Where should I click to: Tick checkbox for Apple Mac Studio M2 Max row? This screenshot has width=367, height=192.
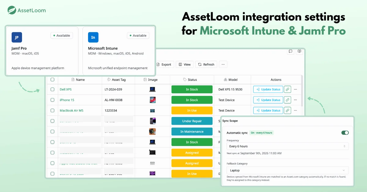[52, 163]
